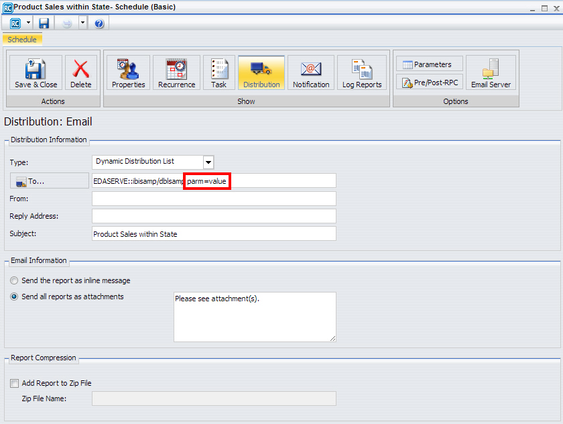
Task: Select the Distribution truck button
Action: pyautogui.click(x=261, y=73)
